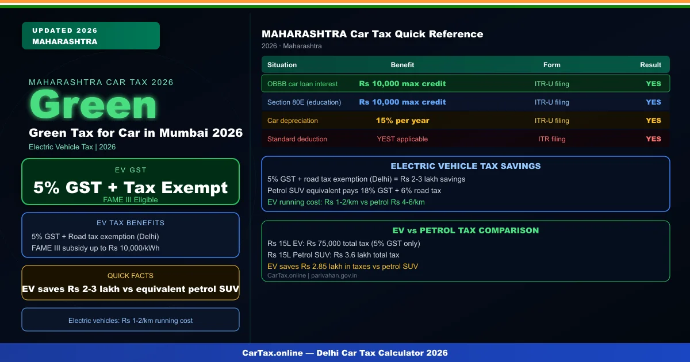
Task: Click YES result in Car depreciation row
Action: click(654, 121)
